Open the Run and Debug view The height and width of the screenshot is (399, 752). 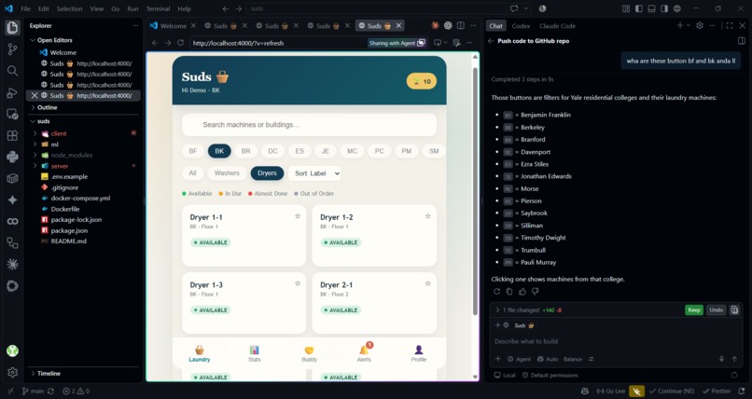[x=12, y=92]
